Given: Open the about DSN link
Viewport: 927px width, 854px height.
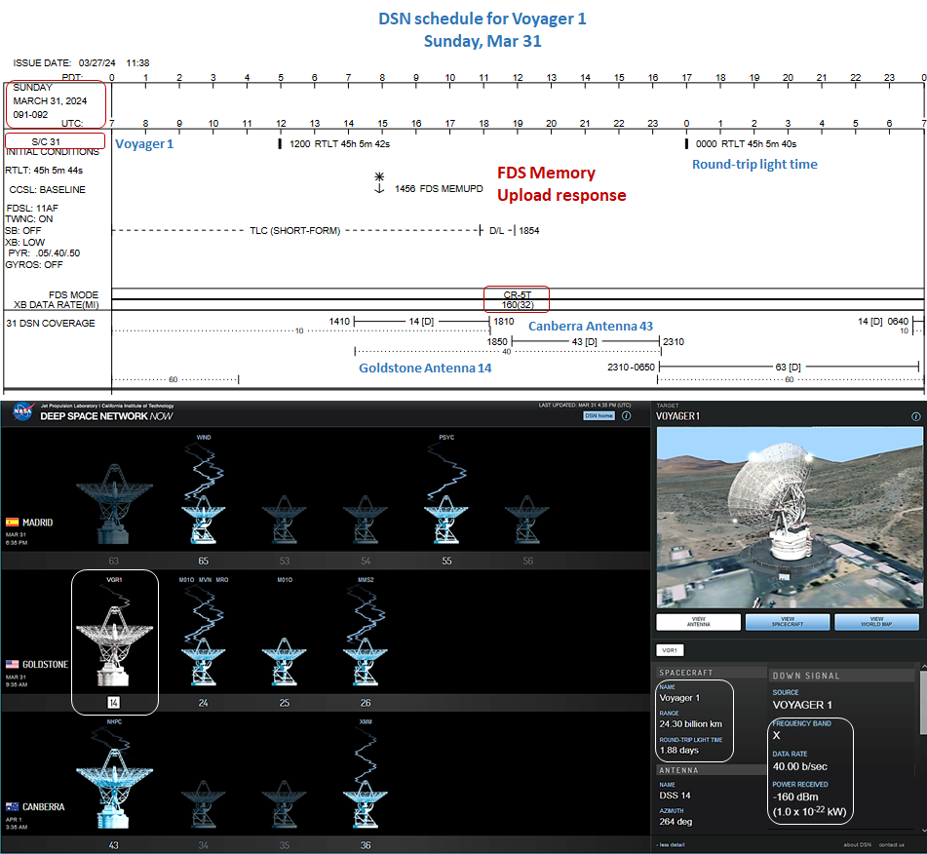Looking at the screenshot, I should tap(858, 844).
